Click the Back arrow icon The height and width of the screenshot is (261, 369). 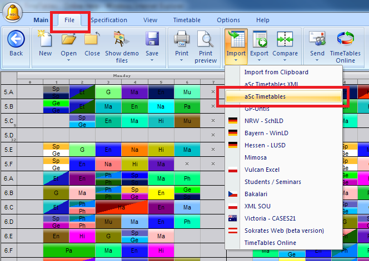pyautogui.click(x=16, y=40)
